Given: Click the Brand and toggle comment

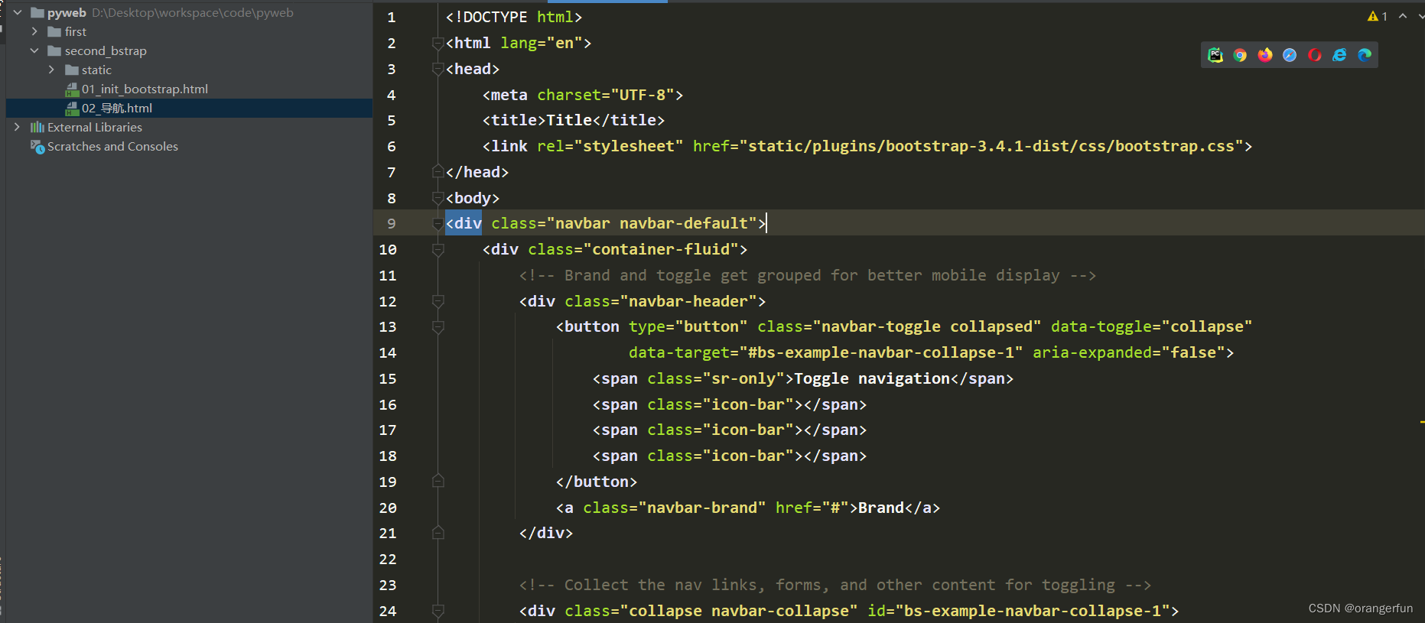Looking at the screenshot, I should click(808, 275).
